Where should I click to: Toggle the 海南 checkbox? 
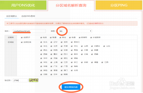click(x=72, y=66)
